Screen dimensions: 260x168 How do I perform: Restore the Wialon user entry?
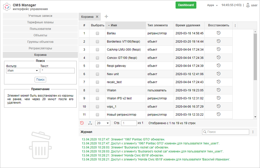(218, 90)
